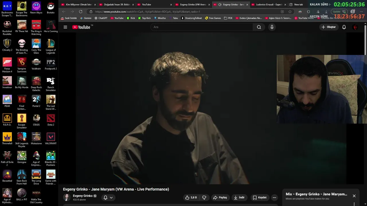
Task: Launch Buckshot Roulette desktop icon
Action: click(7, 28)
